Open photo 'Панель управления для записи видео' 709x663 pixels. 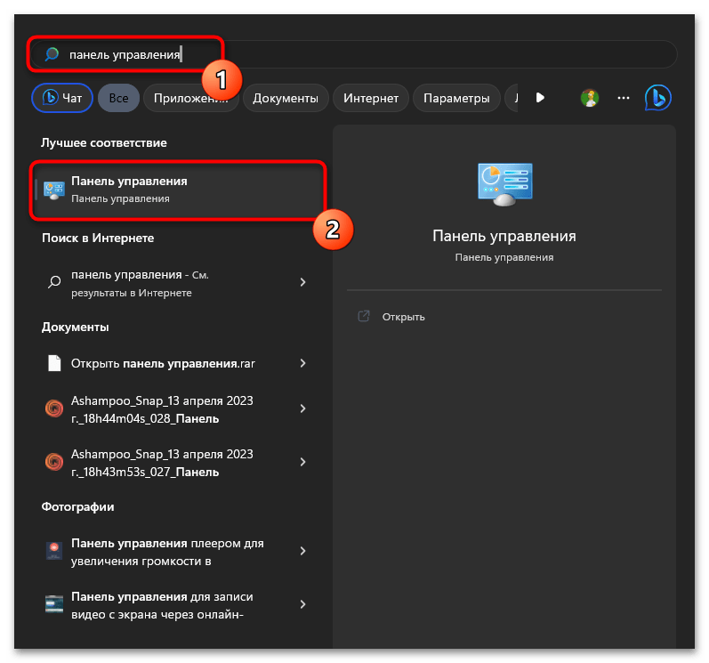(178, 605)
